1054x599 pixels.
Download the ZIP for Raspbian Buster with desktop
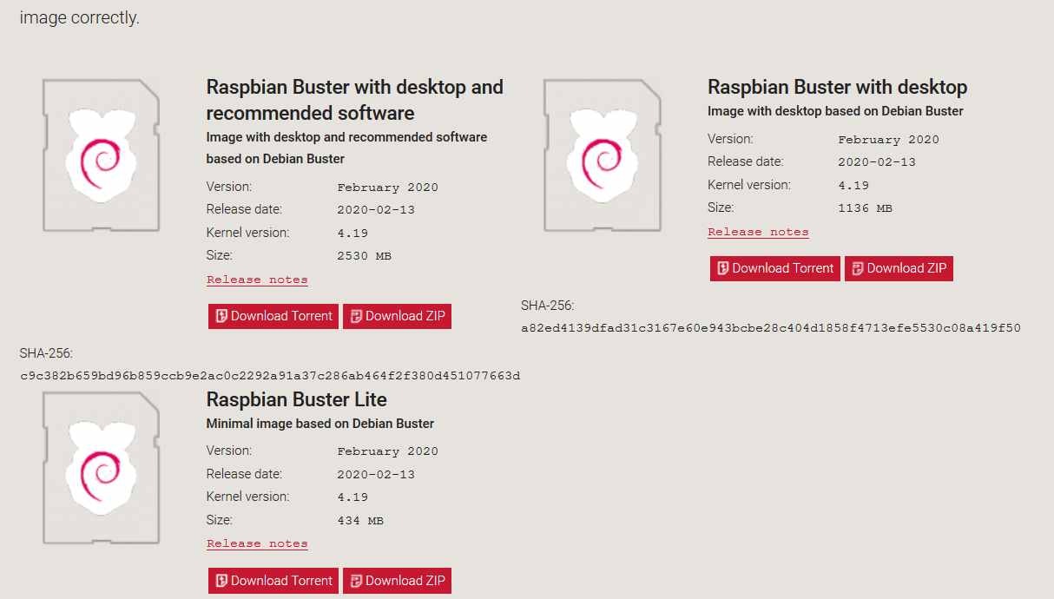tap(899, 268)
